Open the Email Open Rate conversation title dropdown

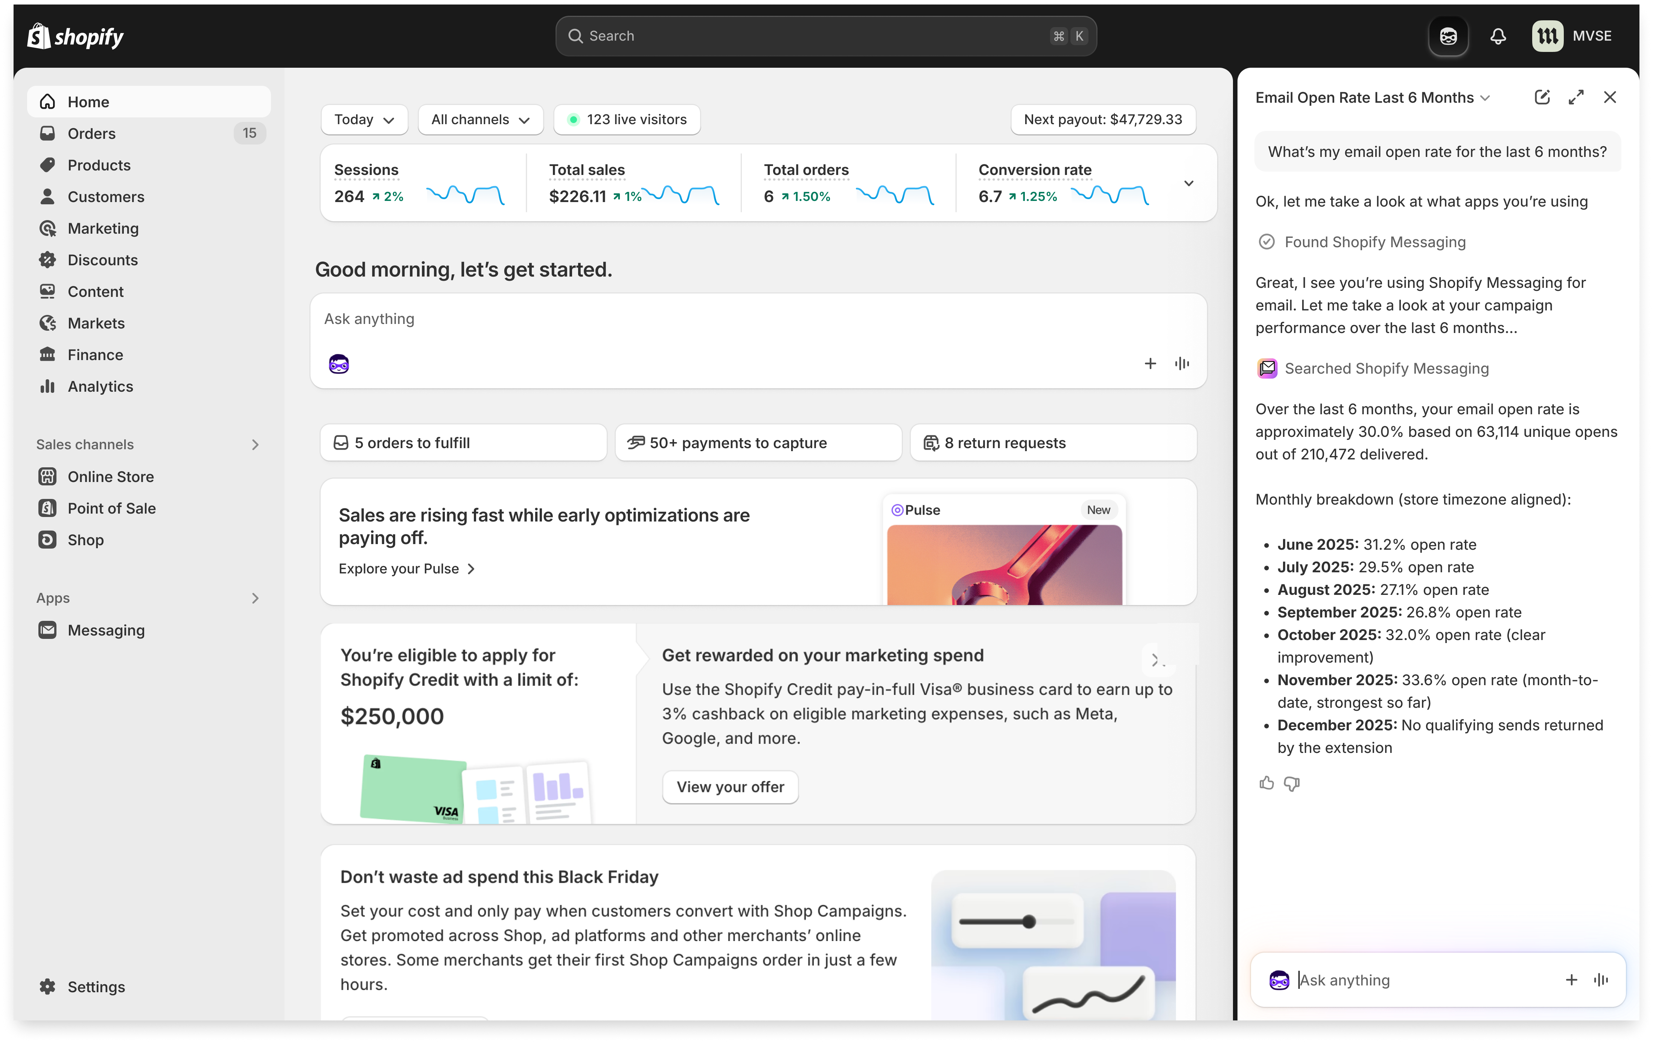point(1372,97)
